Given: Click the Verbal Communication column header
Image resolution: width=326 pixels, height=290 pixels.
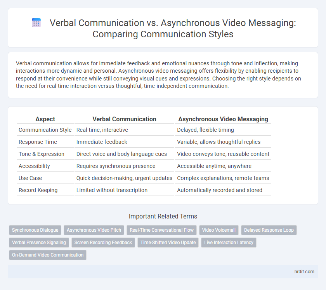Looking at the screenshot, I should [x=124, y=119].
